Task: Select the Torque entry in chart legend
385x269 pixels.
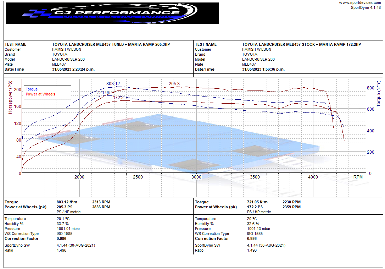Action: 32,89
